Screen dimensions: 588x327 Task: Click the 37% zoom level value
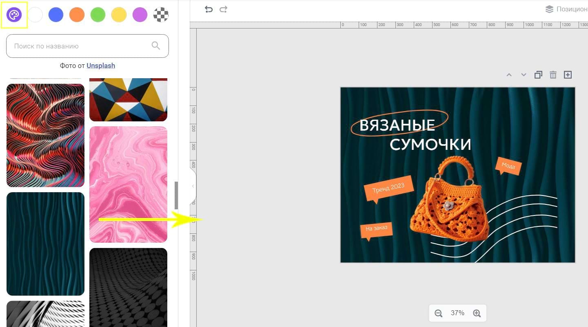[457, 313]
